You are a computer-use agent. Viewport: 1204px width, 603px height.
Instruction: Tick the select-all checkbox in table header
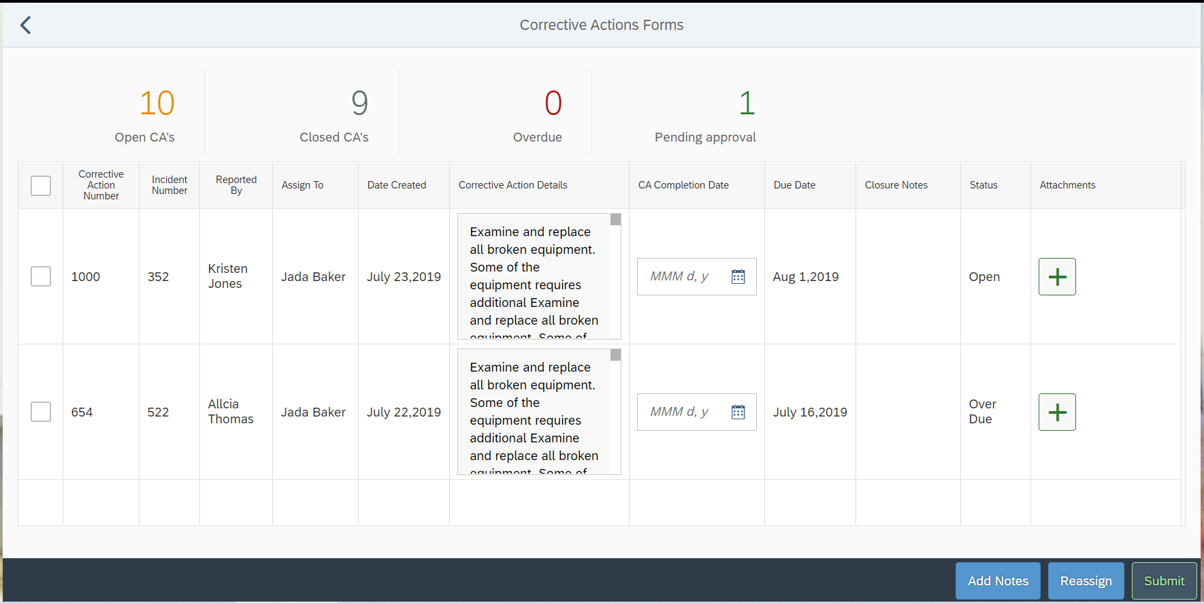(41, 185)
